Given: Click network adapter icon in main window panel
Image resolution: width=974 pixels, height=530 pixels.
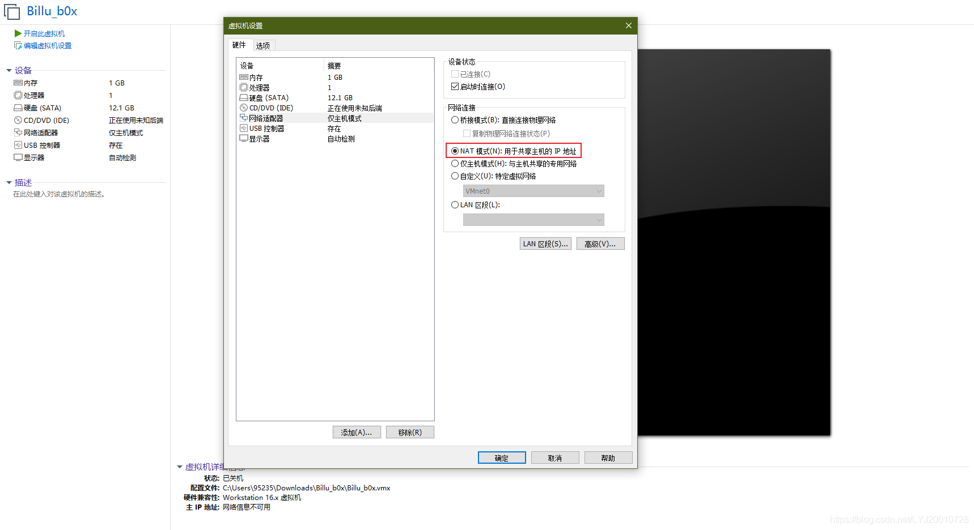Looking at the screenshot, I should point(18,133).
